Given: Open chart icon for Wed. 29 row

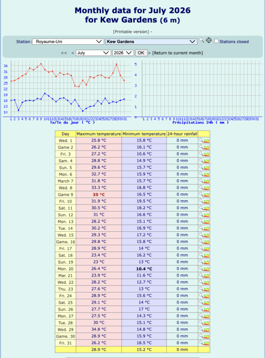Looking at the screenshot, I should (207, 330).
